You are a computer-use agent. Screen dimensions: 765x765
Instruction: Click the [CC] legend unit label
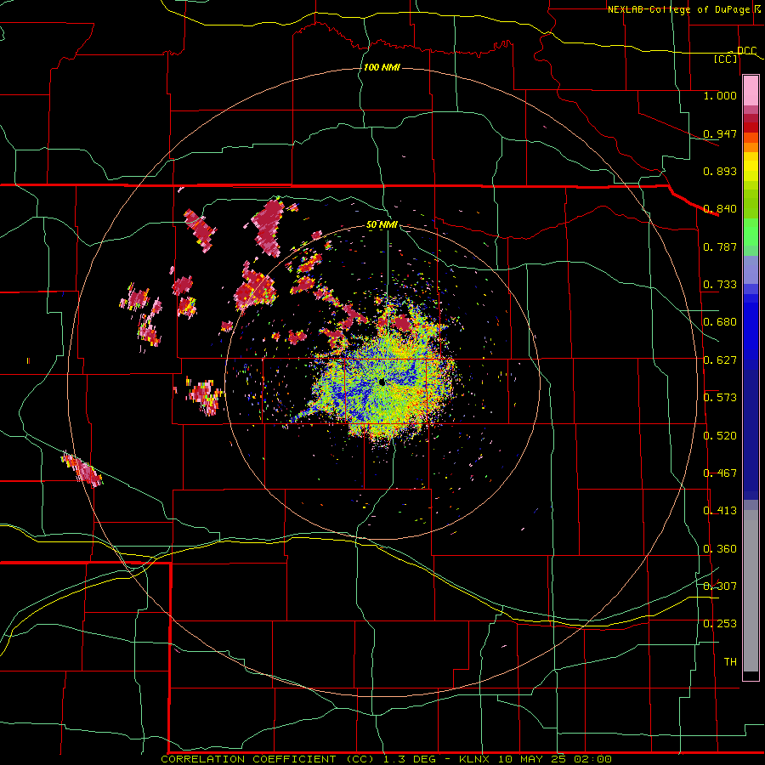725,59
